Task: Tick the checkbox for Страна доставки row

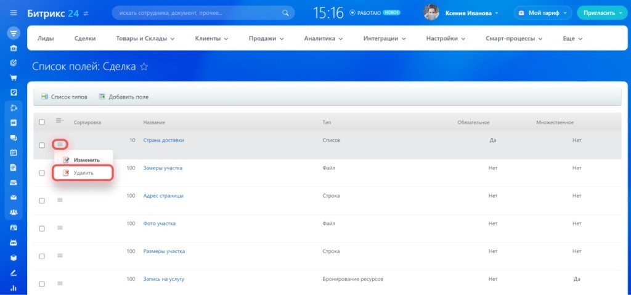Action: tap(42, 145)
